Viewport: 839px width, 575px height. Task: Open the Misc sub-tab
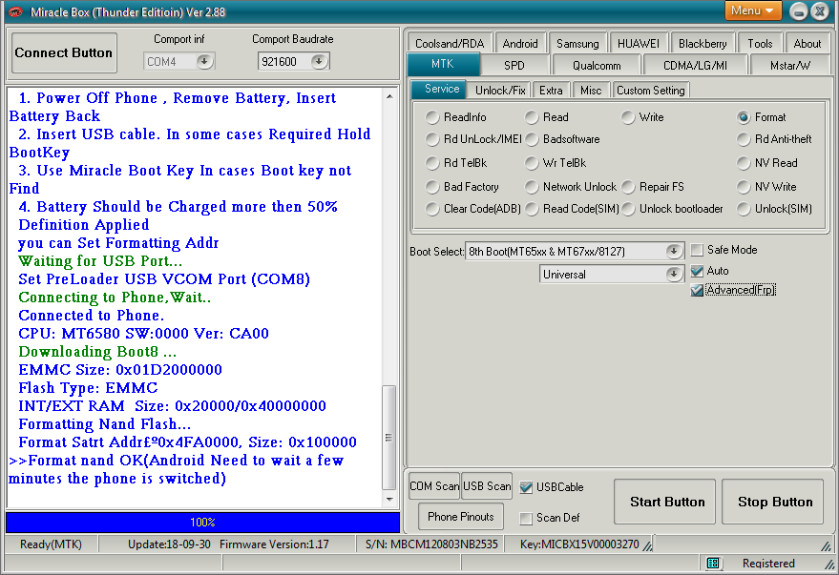point(591,91)
